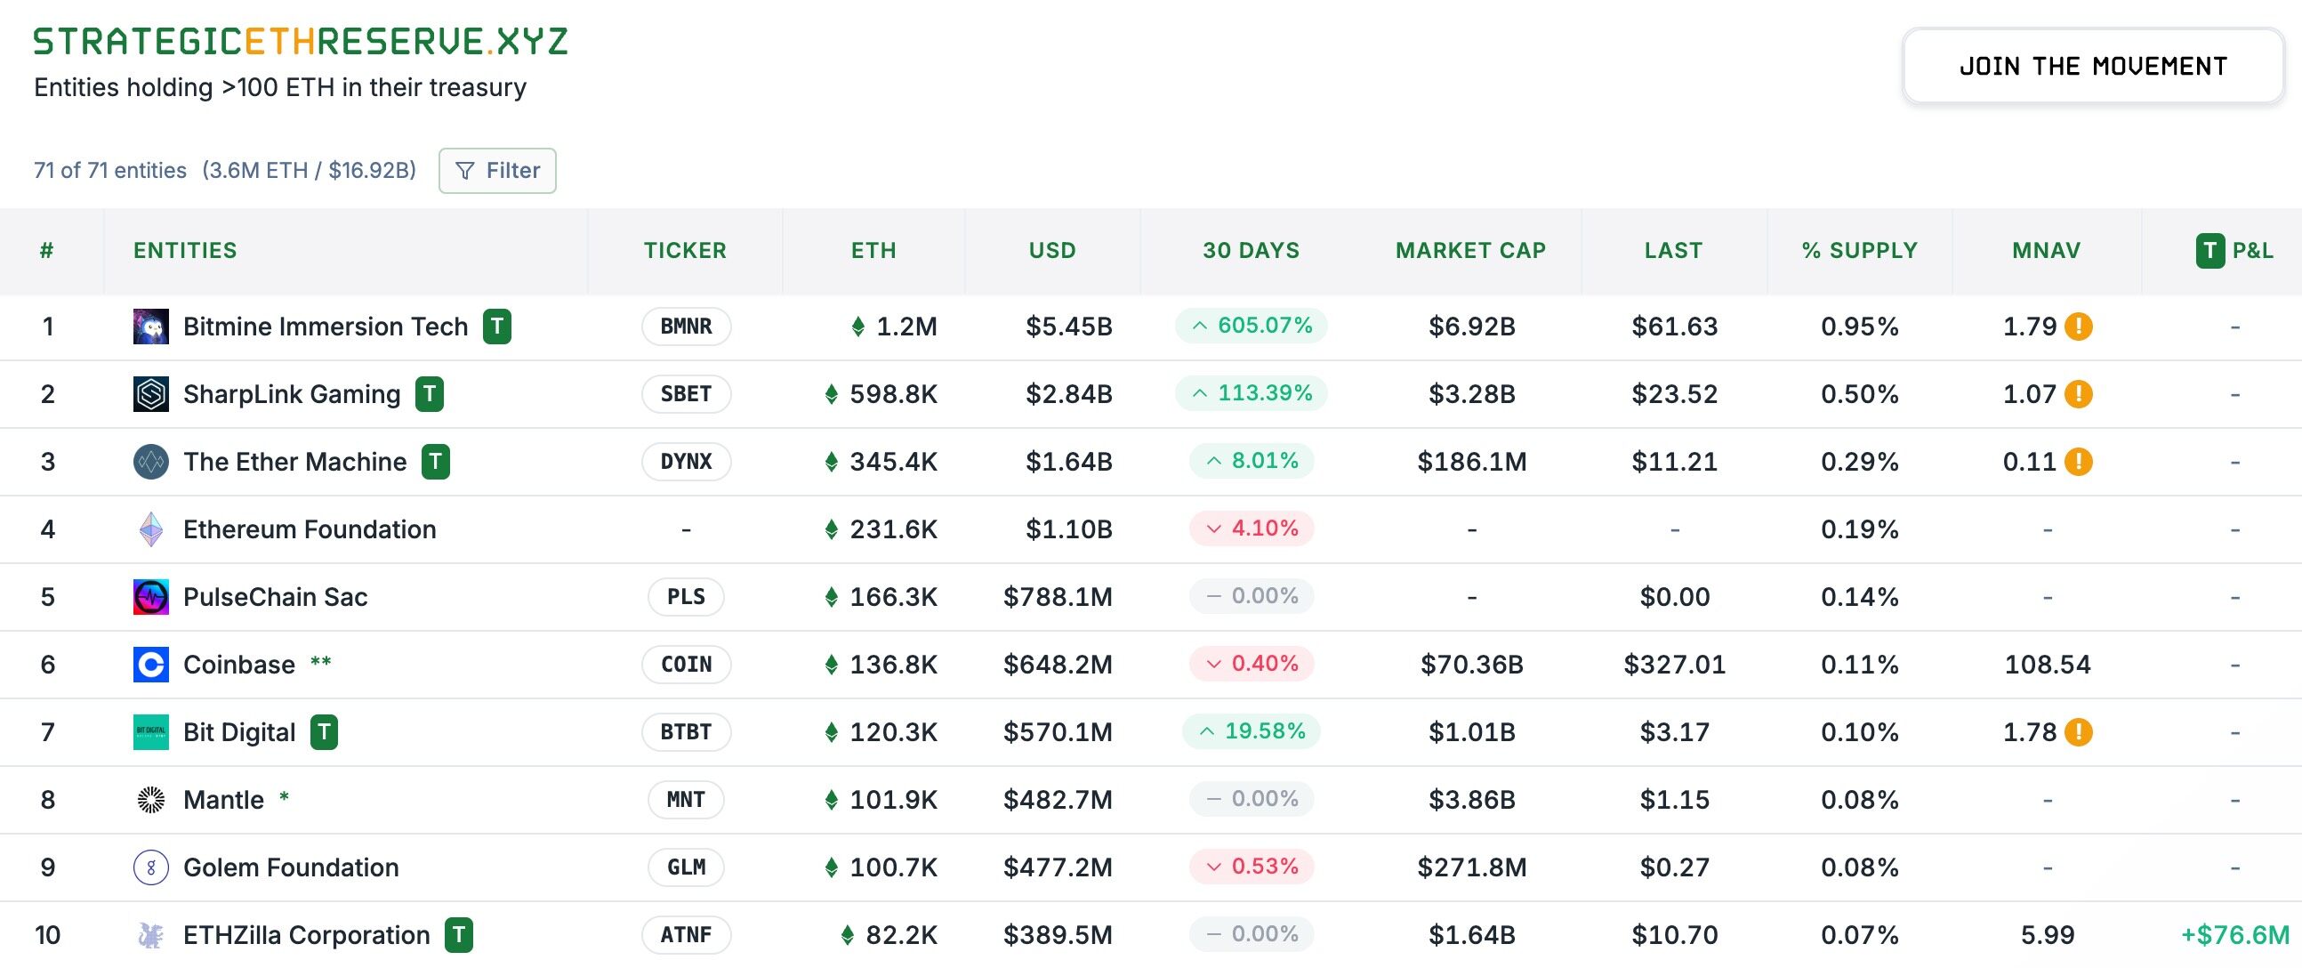Click the BMNR ticker pill
Viewport: 2302px width, 968px height.
coord(686,327)
